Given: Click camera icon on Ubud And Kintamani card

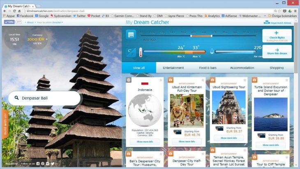Looking at the screenshot, I should (x=171, y=80).
